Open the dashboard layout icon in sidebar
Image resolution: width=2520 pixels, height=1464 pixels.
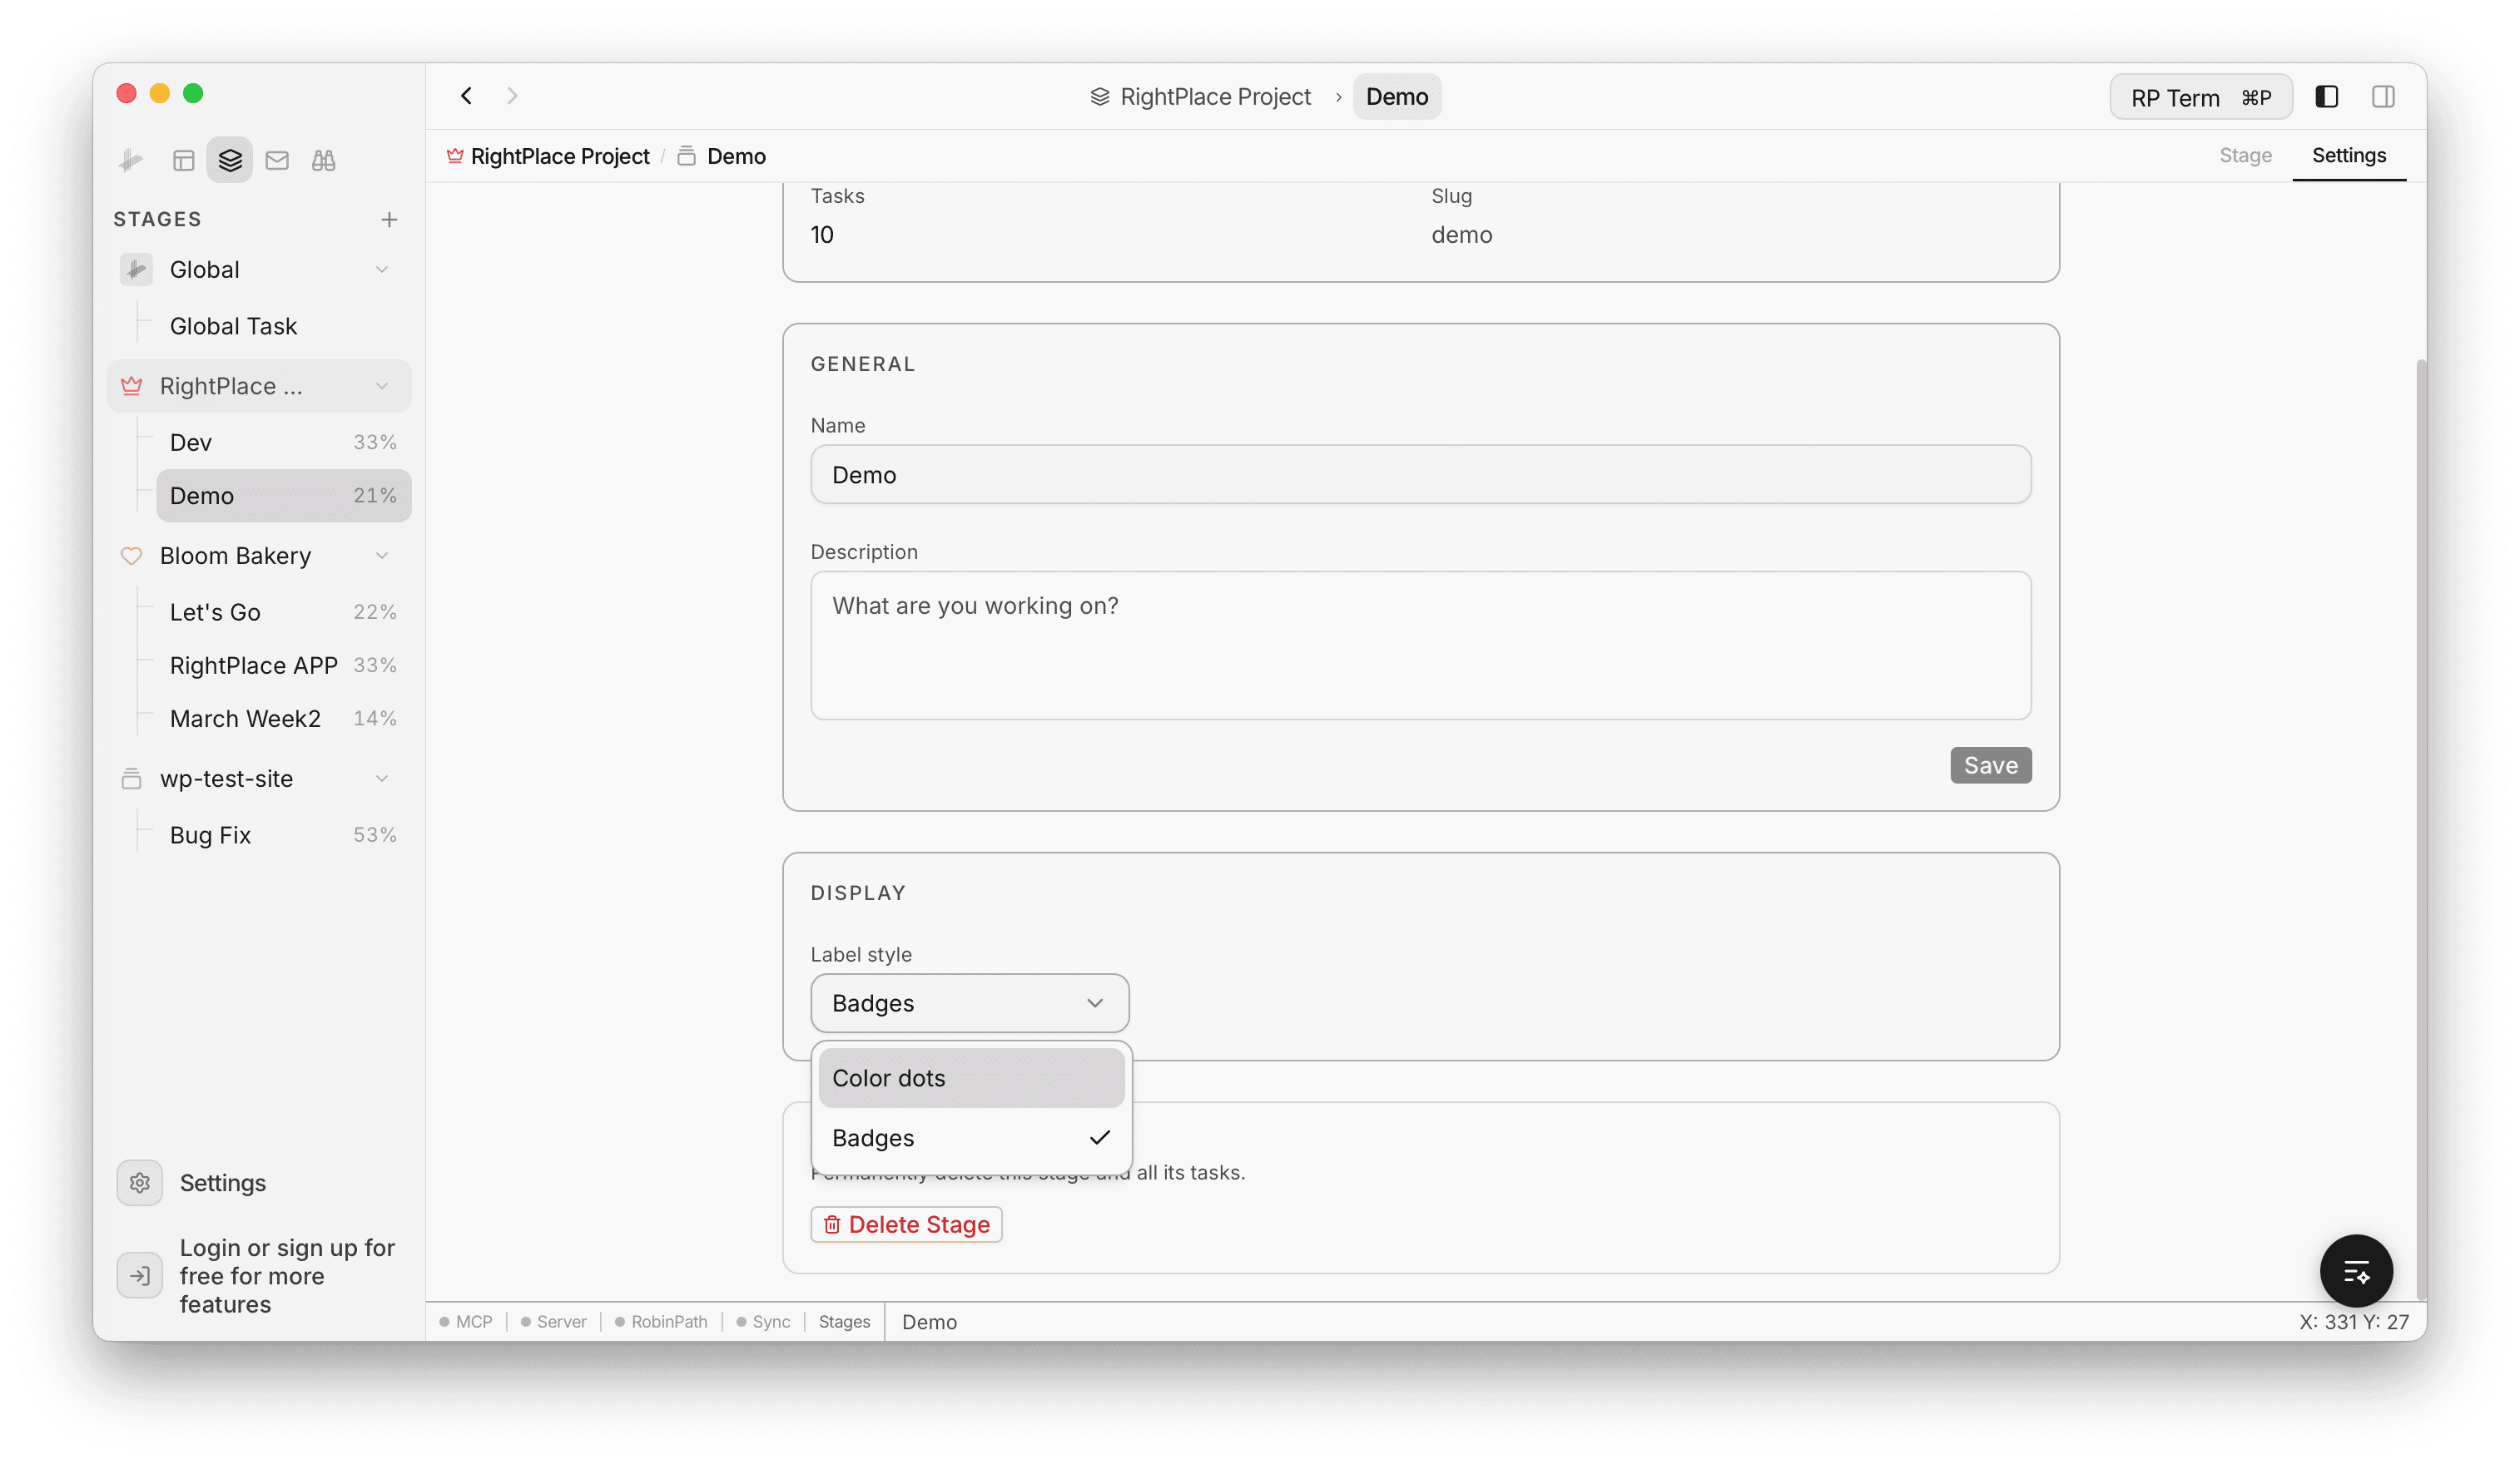(x=184, y=160)
